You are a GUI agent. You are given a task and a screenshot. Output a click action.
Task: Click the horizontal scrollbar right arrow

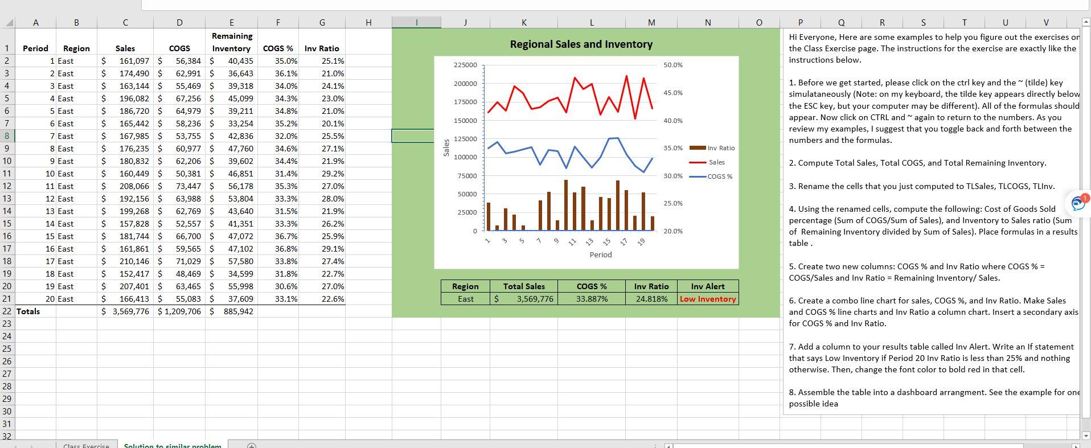coord(1077,446)
